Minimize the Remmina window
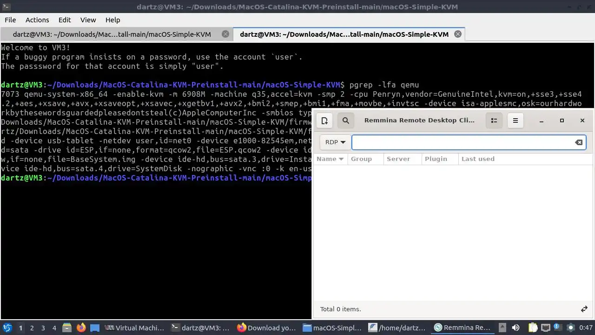 [x=542, y=121]
